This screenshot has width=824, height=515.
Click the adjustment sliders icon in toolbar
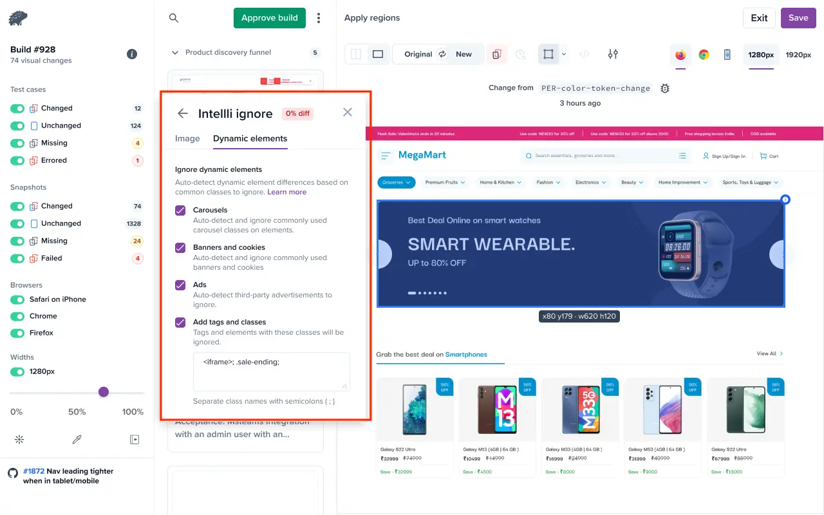tap(612, 54)
